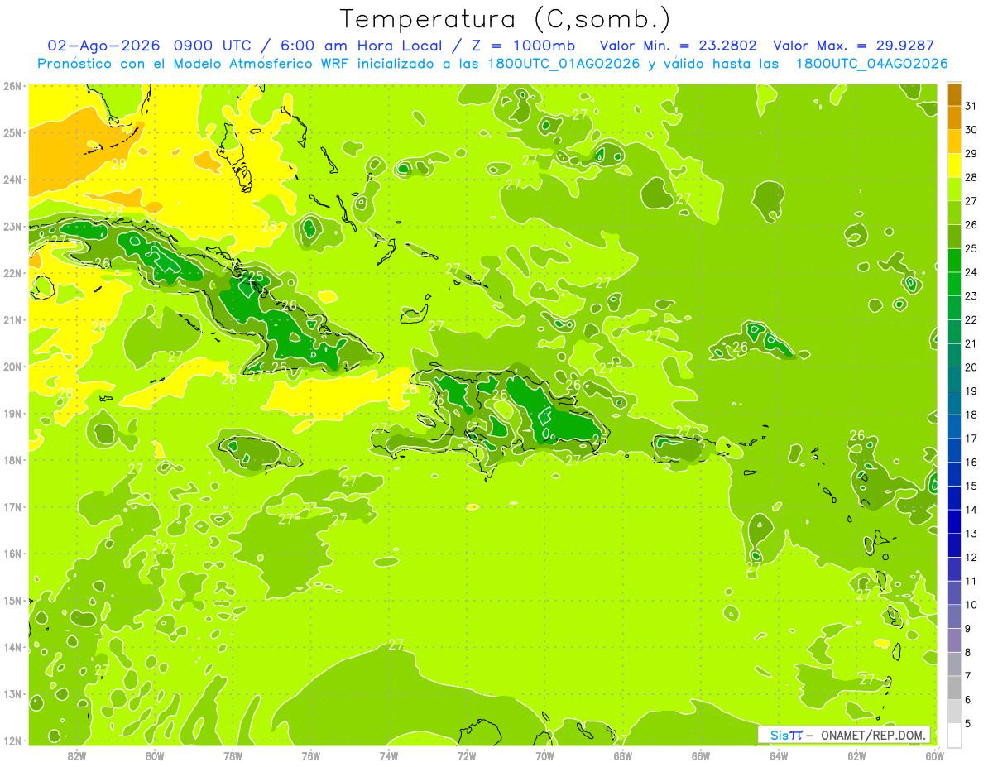Click the legend value label "5"
Image resolution: width=993 pixels, height=767 pixels.
tap(968, 724)
